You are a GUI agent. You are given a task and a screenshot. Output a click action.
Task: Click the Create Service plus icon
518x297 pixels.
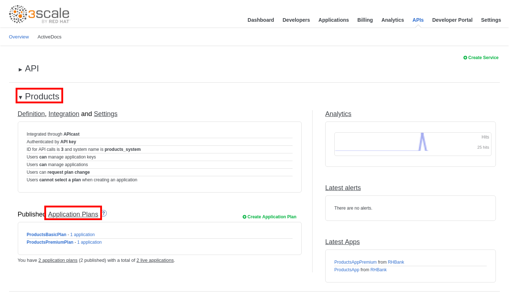pyautogui.click(x=465, y=58)
